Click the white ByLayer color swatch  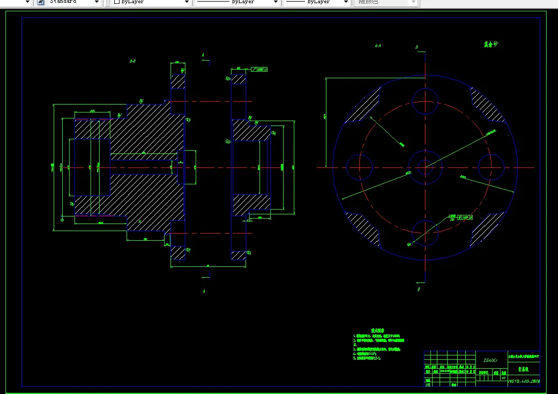click(x=116, y=2)
